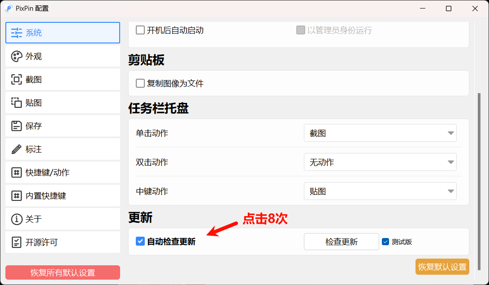
Task: Click the checklist icon beside 开源许可
Action: (x=17, y=242)
